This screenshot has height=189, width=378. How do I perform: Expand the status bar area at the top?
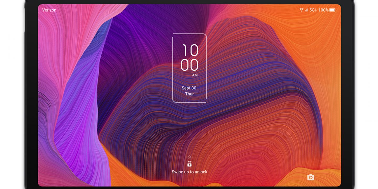[189, 10]
